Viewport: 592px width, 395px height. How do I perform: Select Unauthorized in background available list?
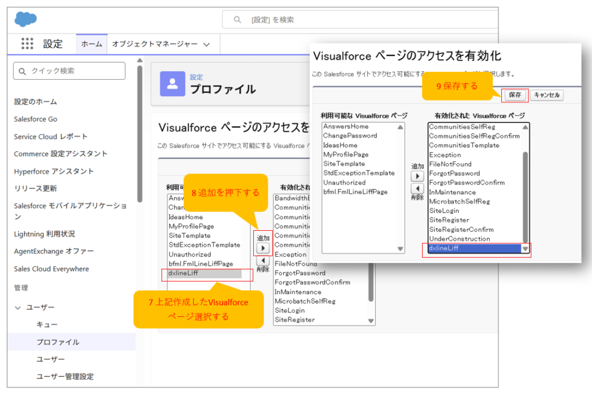pos(190,254)
